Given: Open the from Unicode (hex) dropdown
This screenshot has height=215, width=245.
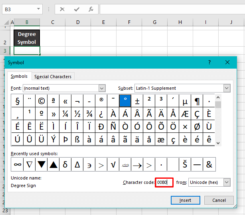Looking at the screenshot, I should pyautogui.click(x=227, y=182).
